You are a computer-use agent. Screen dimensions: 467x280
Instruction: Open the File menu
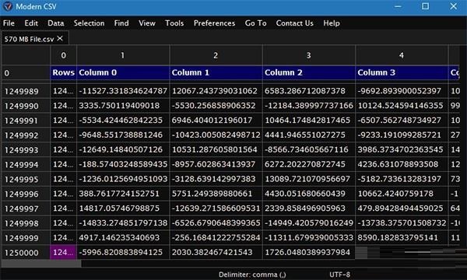[x=9, y=23]
